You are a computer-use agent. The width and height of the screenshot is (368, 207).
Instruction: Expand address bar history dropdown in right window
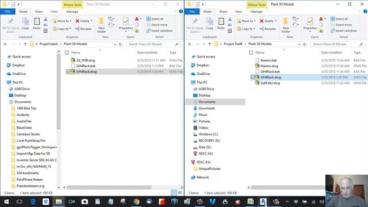click(x=299, y=44)
